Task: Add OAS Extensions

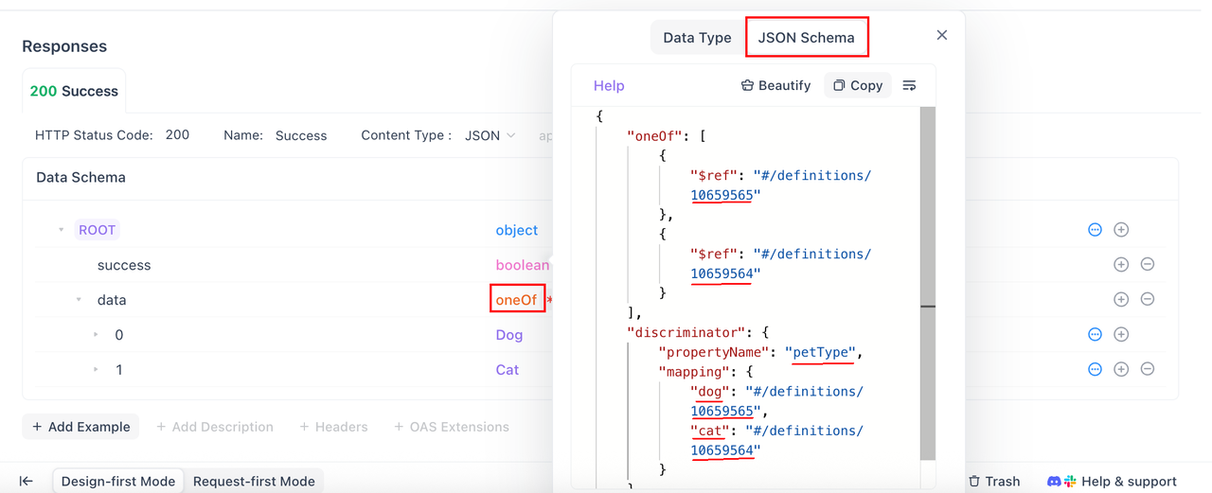Action: pyautogui.click(x=452, y=427)
